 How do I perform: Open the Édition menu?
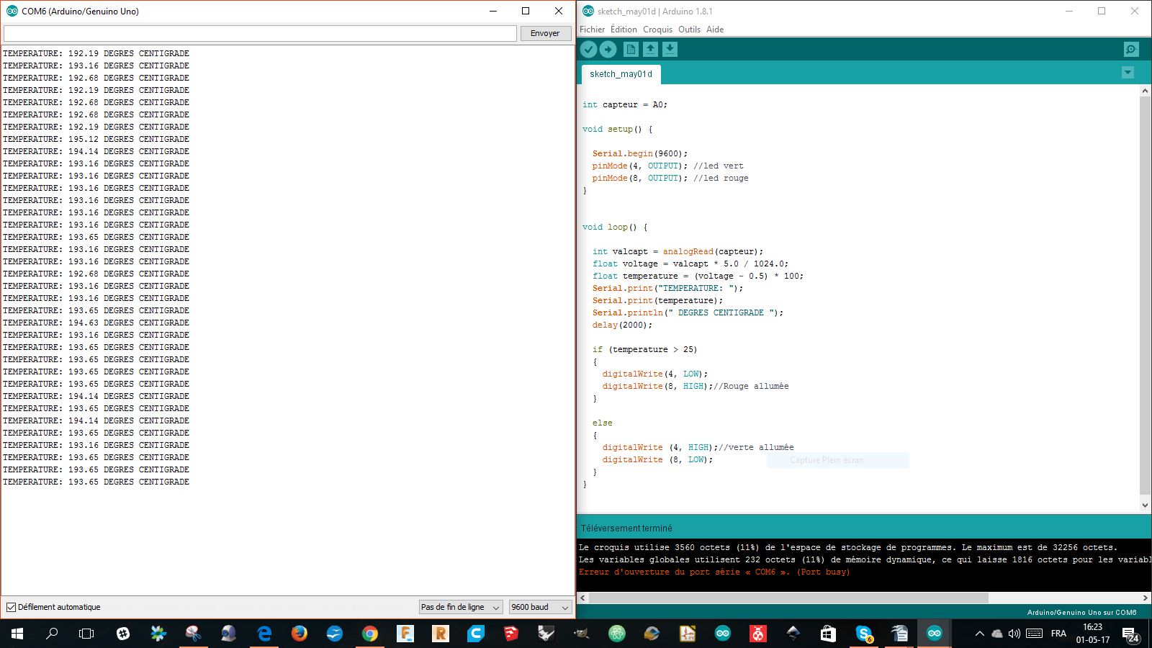click(x=624, y=30)
